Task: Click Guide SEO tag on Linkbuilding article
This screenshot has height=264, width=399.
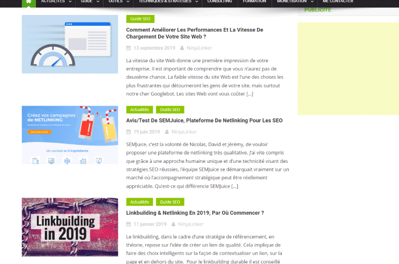Action: click(x=170, y=202)
